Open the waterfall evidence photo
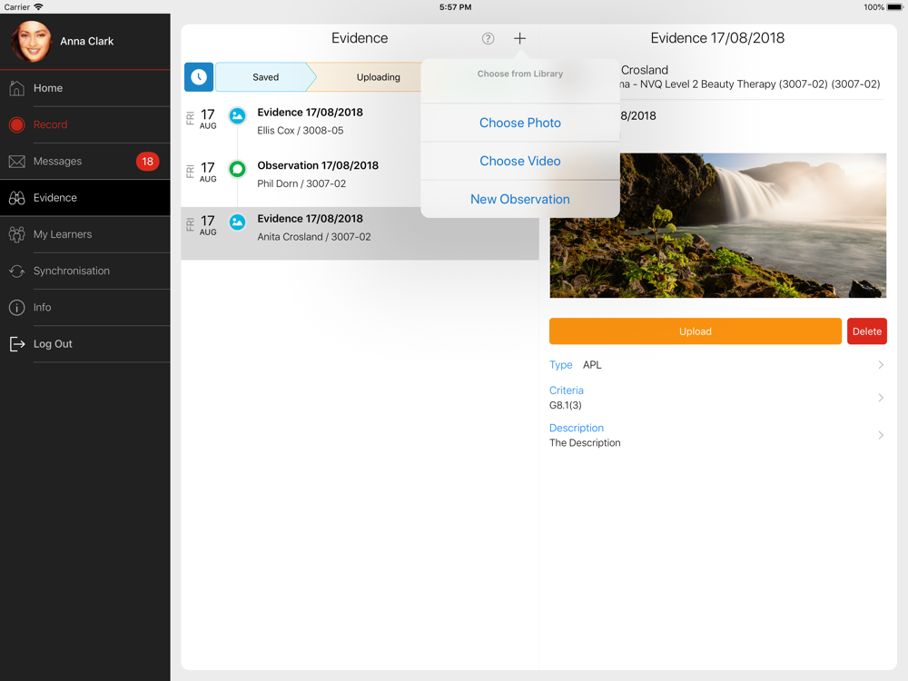The height and width of the screenshot is (681, 908). pos(717,225)
